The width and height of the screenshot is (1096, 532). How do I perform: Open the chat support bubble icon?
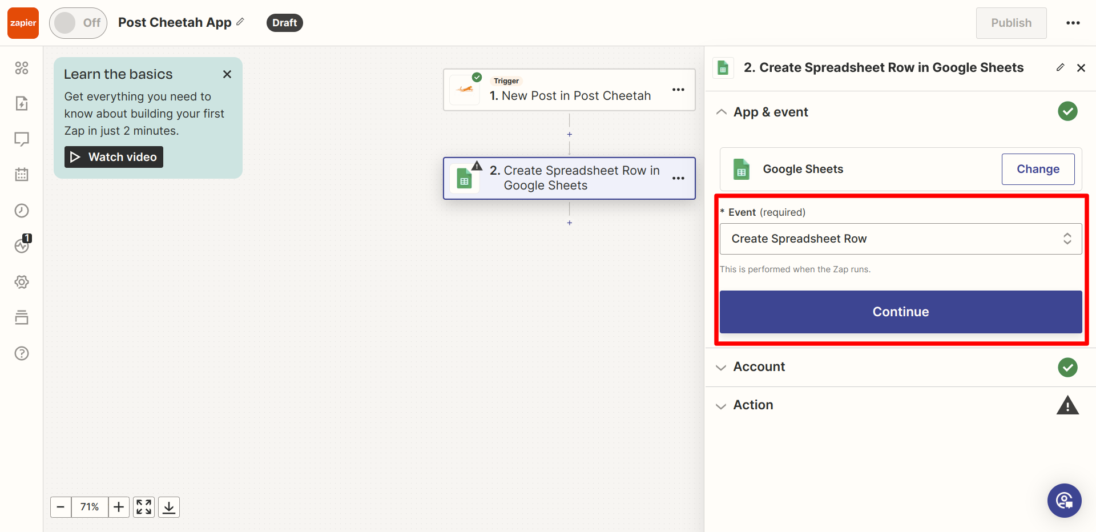pos(1064,501)
